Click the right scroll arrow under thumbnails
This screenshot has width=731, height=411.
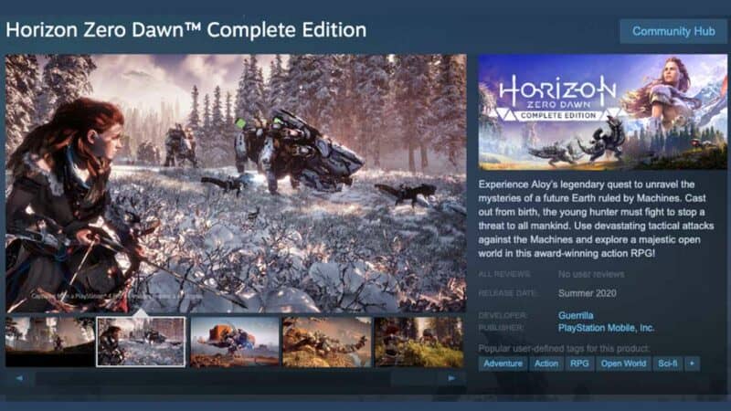451,378
